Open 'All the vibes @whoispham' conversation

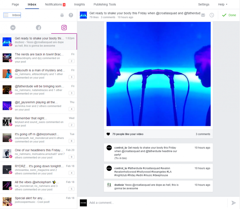38,185
